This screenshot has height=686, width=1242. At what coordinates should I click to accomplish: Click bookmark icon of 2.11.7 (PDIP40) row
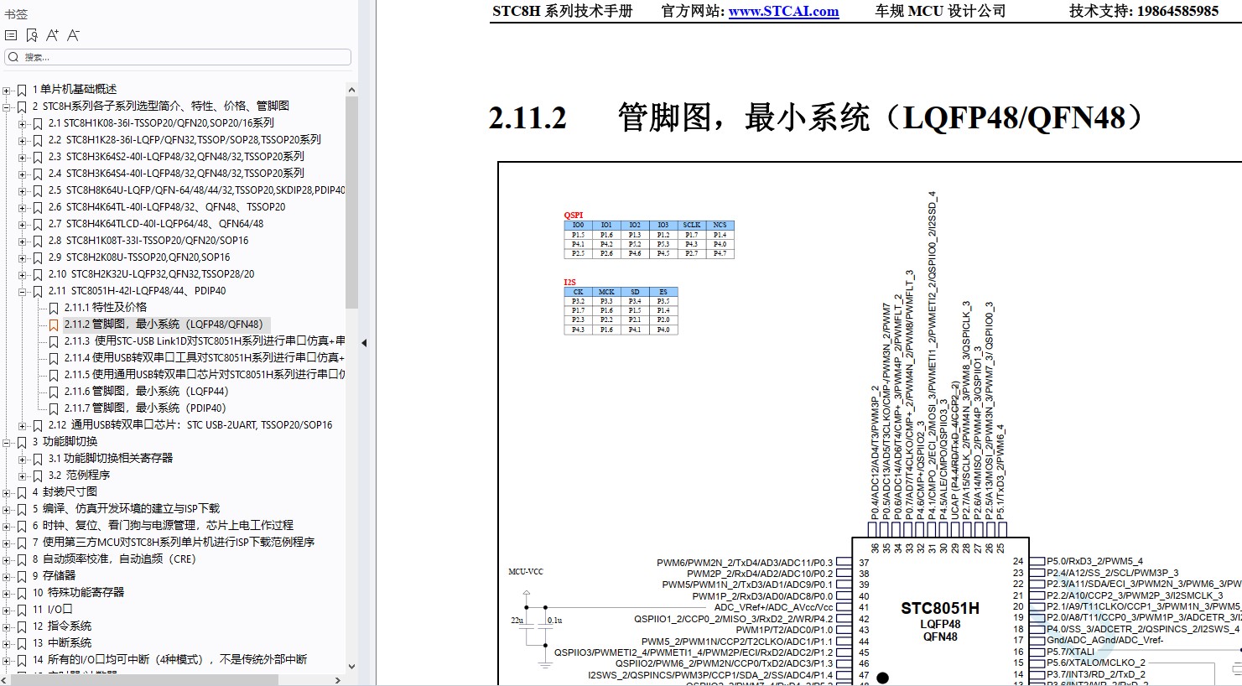pos(54,408)
